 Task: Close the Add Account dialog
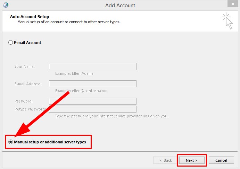click(233, 4)
